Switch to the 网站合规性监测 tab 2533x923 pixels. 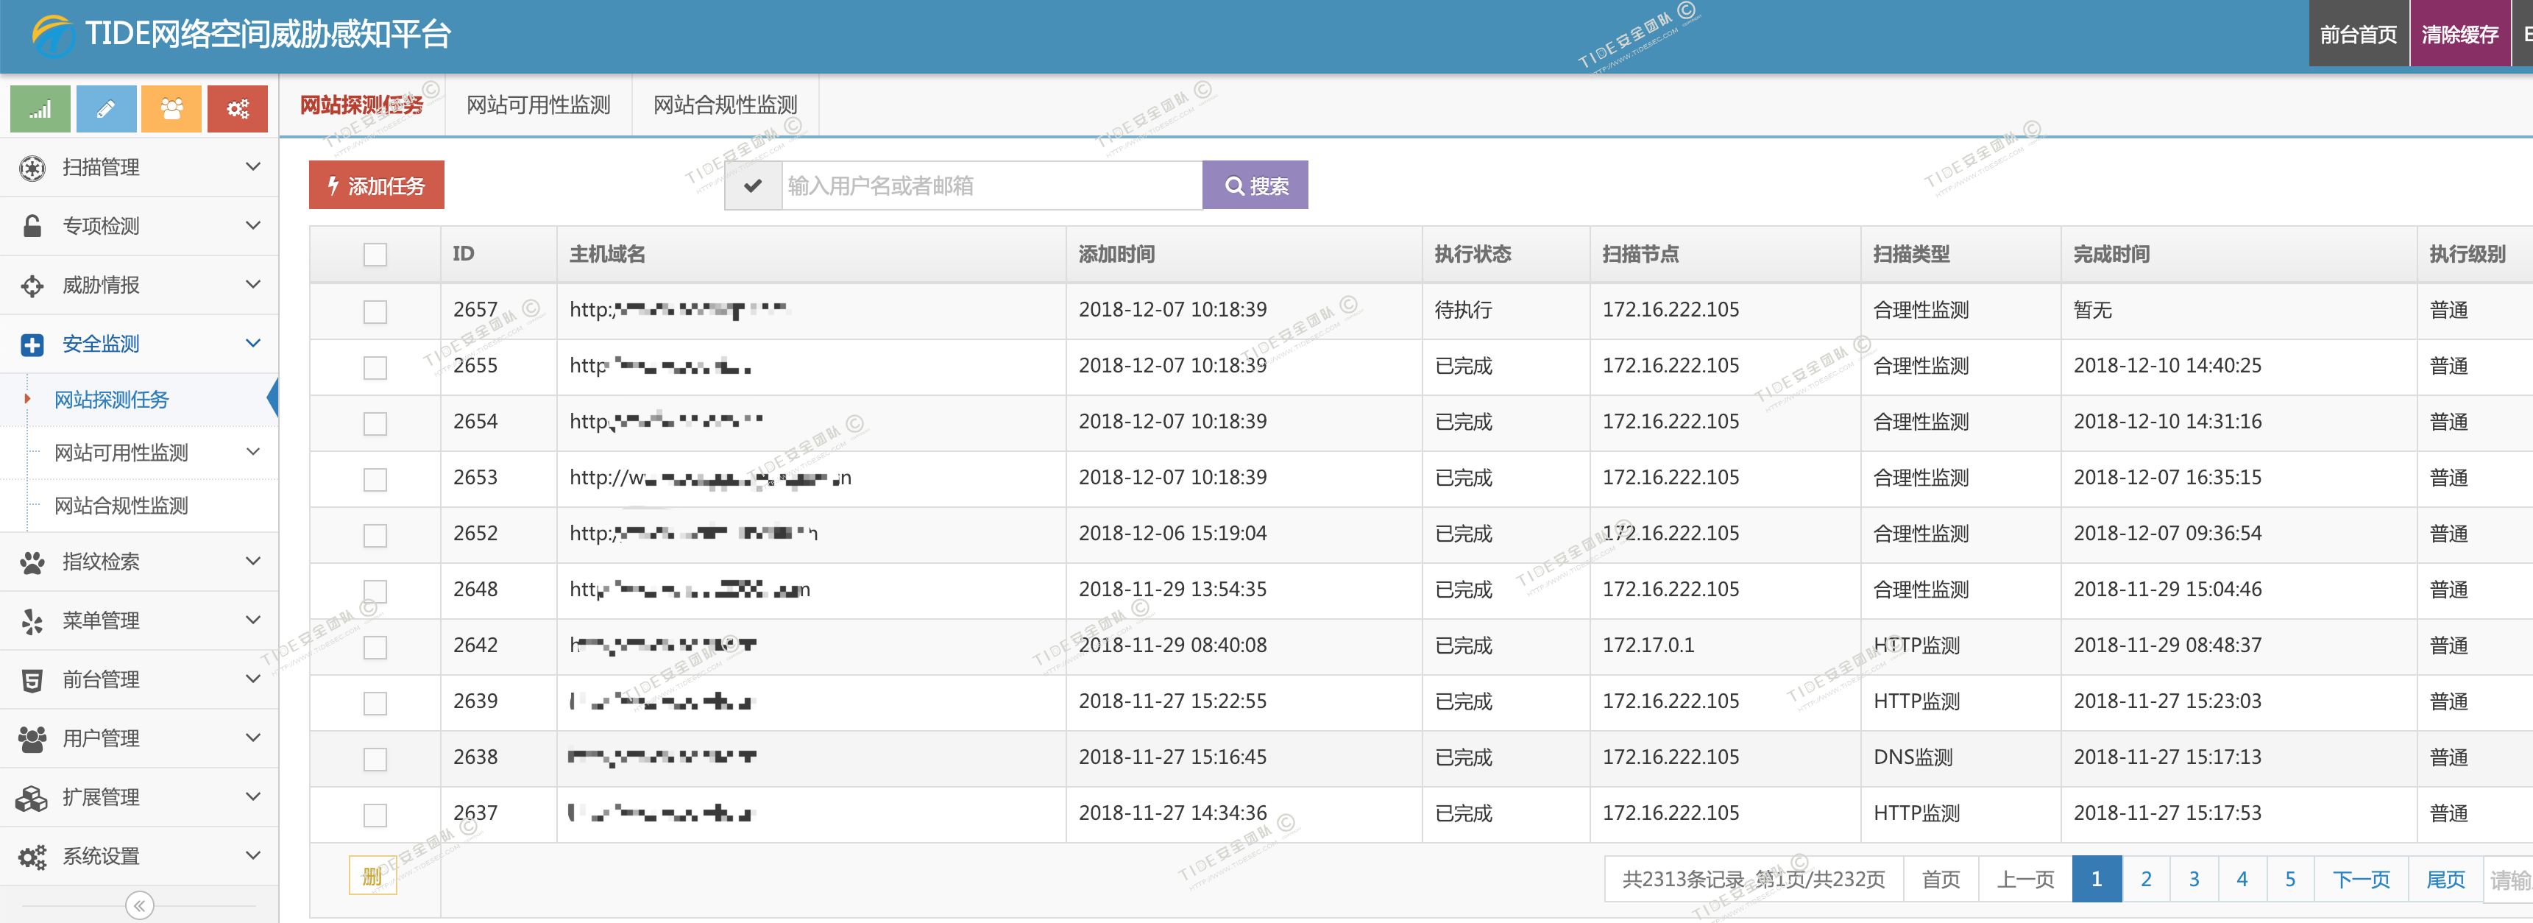click(x=725, y=105)
